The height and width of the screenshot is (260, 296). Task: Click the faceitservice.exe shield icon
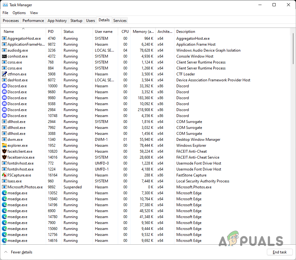coord(4,157)
